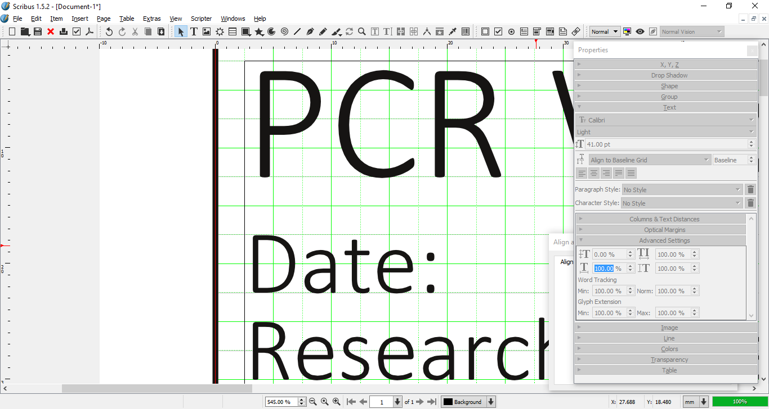769x409 pixels.
Task: Toggle the preview mode eye icon
Action: pyautogui.click(x=640, y=32)
